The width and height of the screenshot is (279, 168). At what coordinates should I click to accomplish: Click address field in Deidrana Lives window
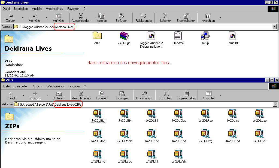click(x=145, y=27)
